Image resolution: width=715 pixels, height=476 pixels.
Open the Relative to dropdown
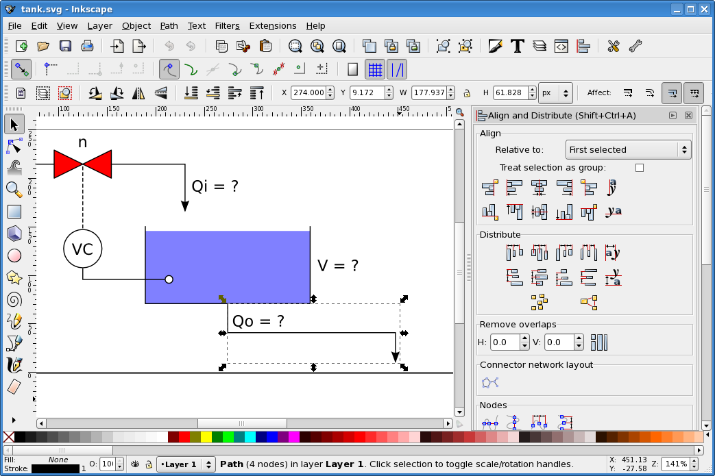coord(628,149)
